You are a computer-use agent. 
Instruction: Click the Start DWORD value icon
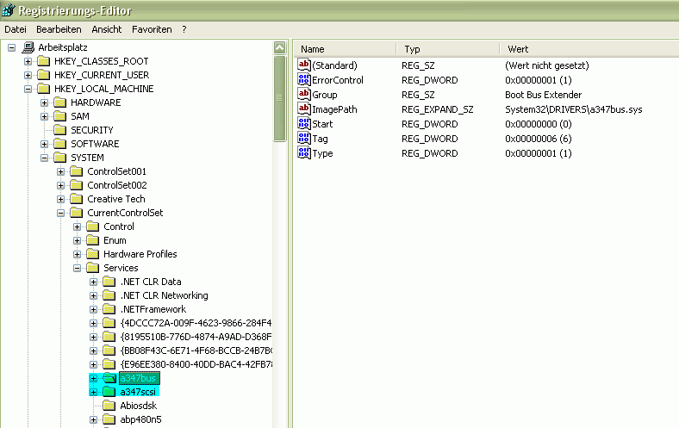(x=304, y=124)
